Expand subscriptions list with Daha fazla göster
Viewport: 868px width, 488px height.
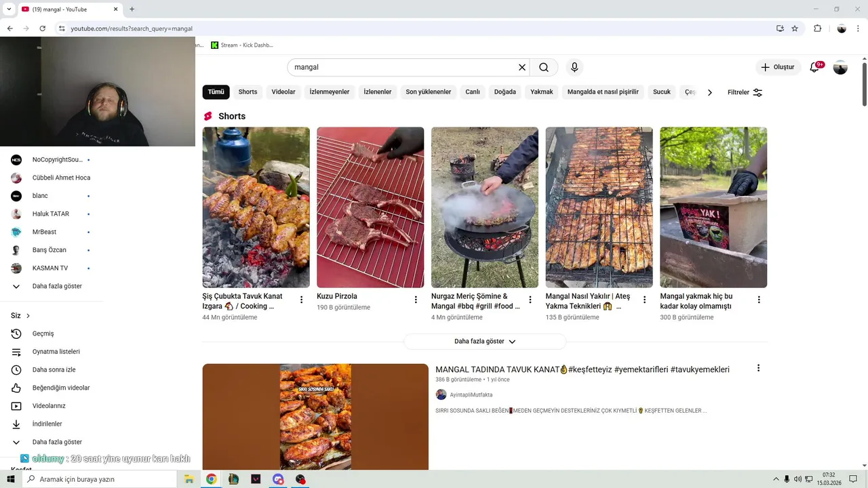coord(57,286)
